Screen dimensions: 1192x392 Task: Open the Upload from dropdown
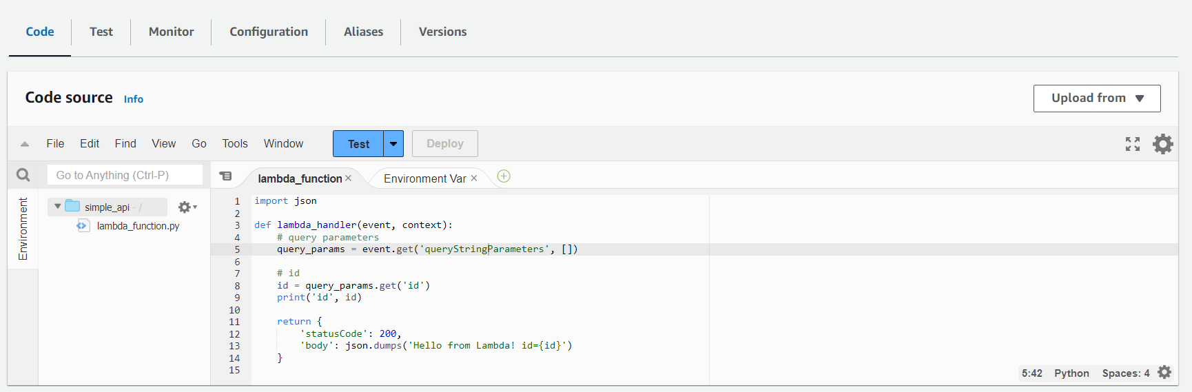tap(1096, 99)
